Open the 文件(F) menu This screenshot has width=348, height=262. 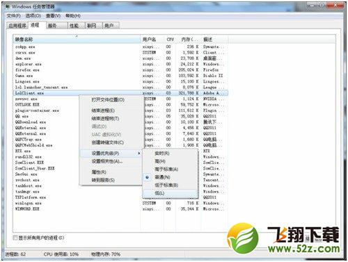(13, 16)
